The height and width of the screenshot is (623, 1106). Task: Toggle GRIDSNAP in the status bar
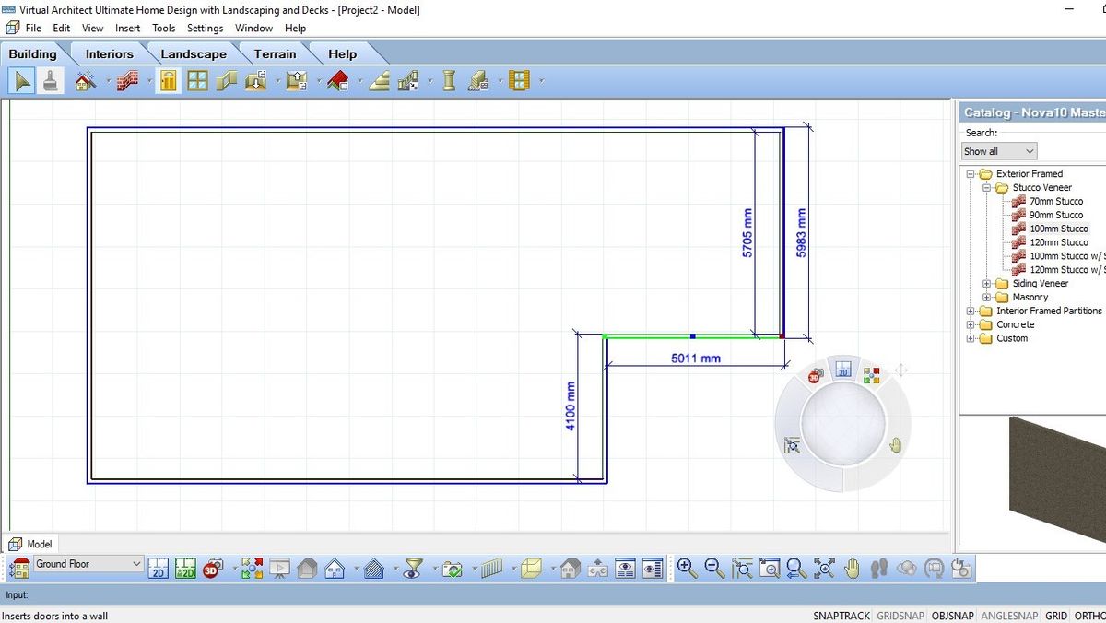click(900, 616)
